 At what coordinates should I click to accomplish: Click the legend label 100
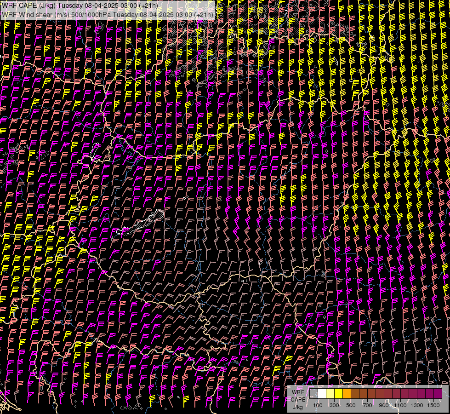point(318,405)
